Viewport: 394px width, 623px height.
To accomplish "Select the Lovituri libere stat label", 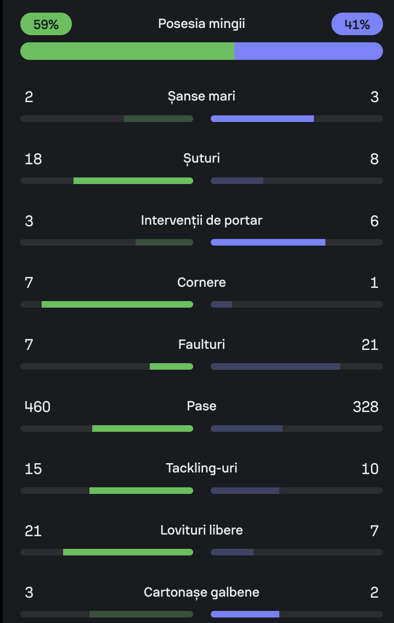I will coord(201,531).
